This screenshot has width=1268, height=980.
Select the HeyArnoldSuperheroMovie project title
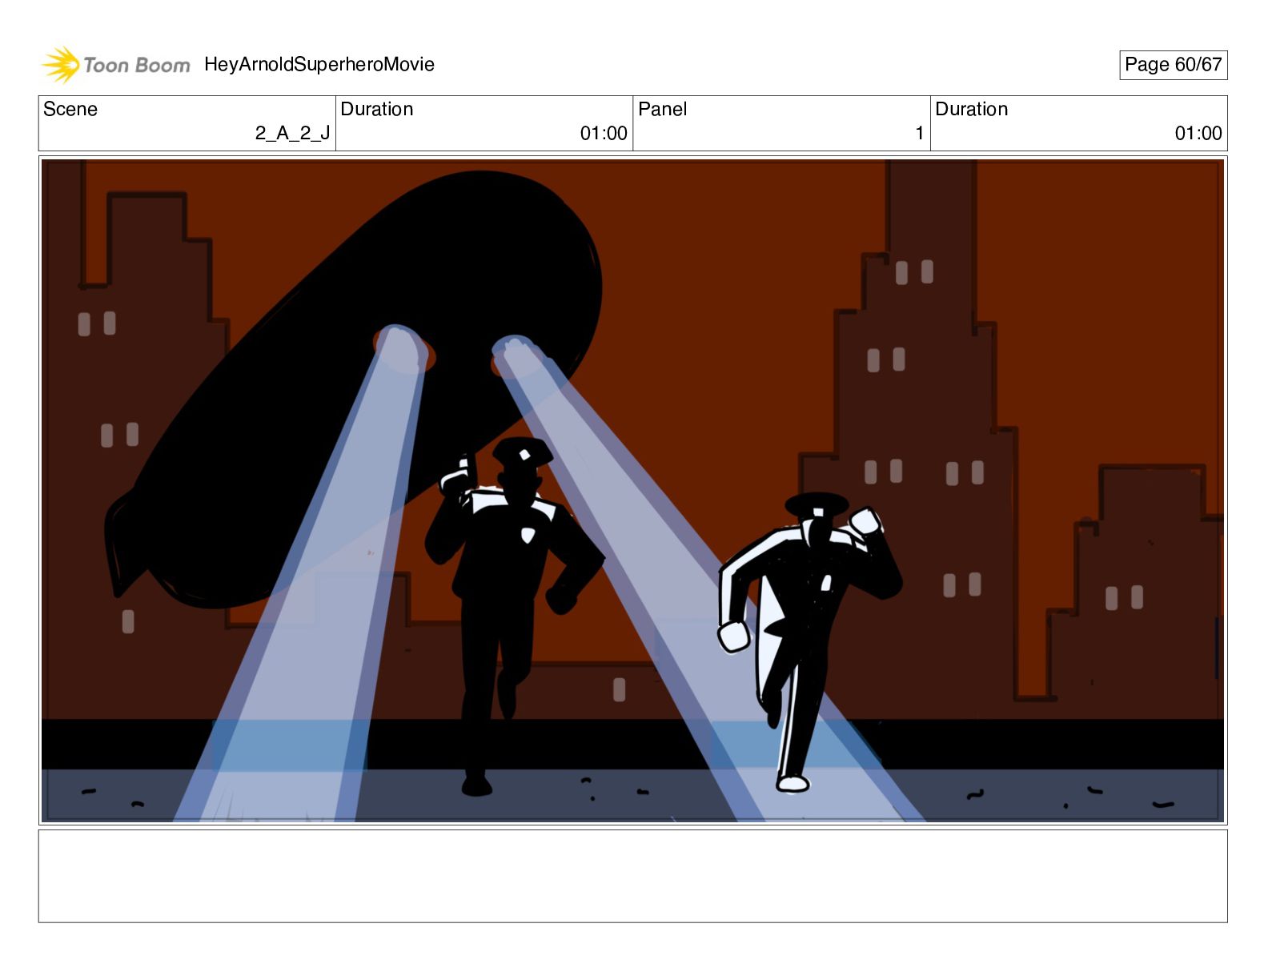point(319,64)
